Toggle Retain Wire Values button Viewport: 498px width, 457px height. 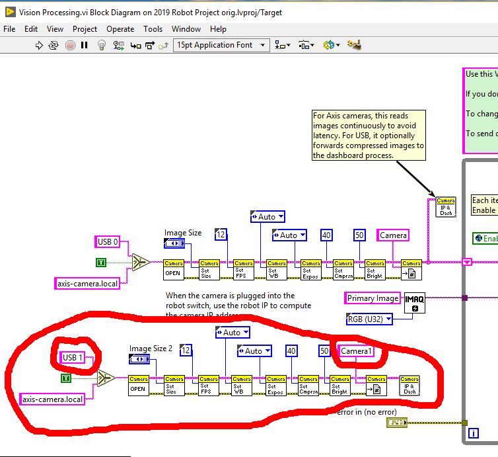118,45
